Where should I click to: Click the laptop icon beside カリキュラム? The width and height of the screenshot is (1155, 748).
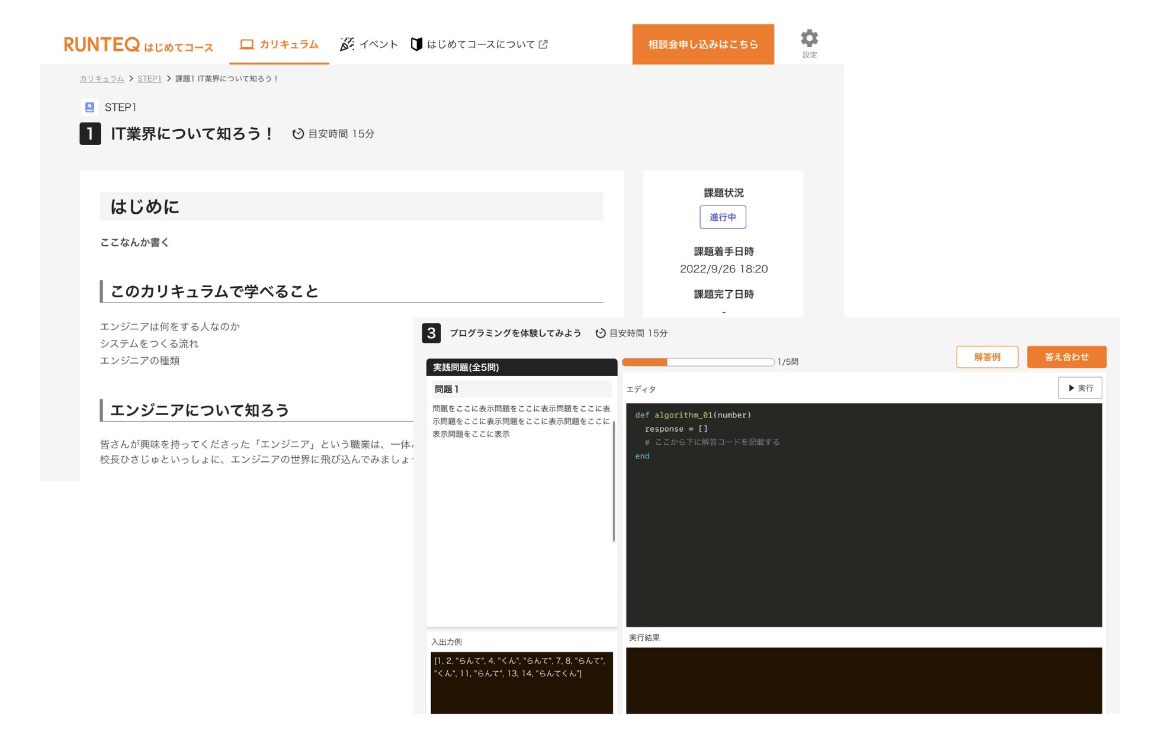(x=246, y=44)
